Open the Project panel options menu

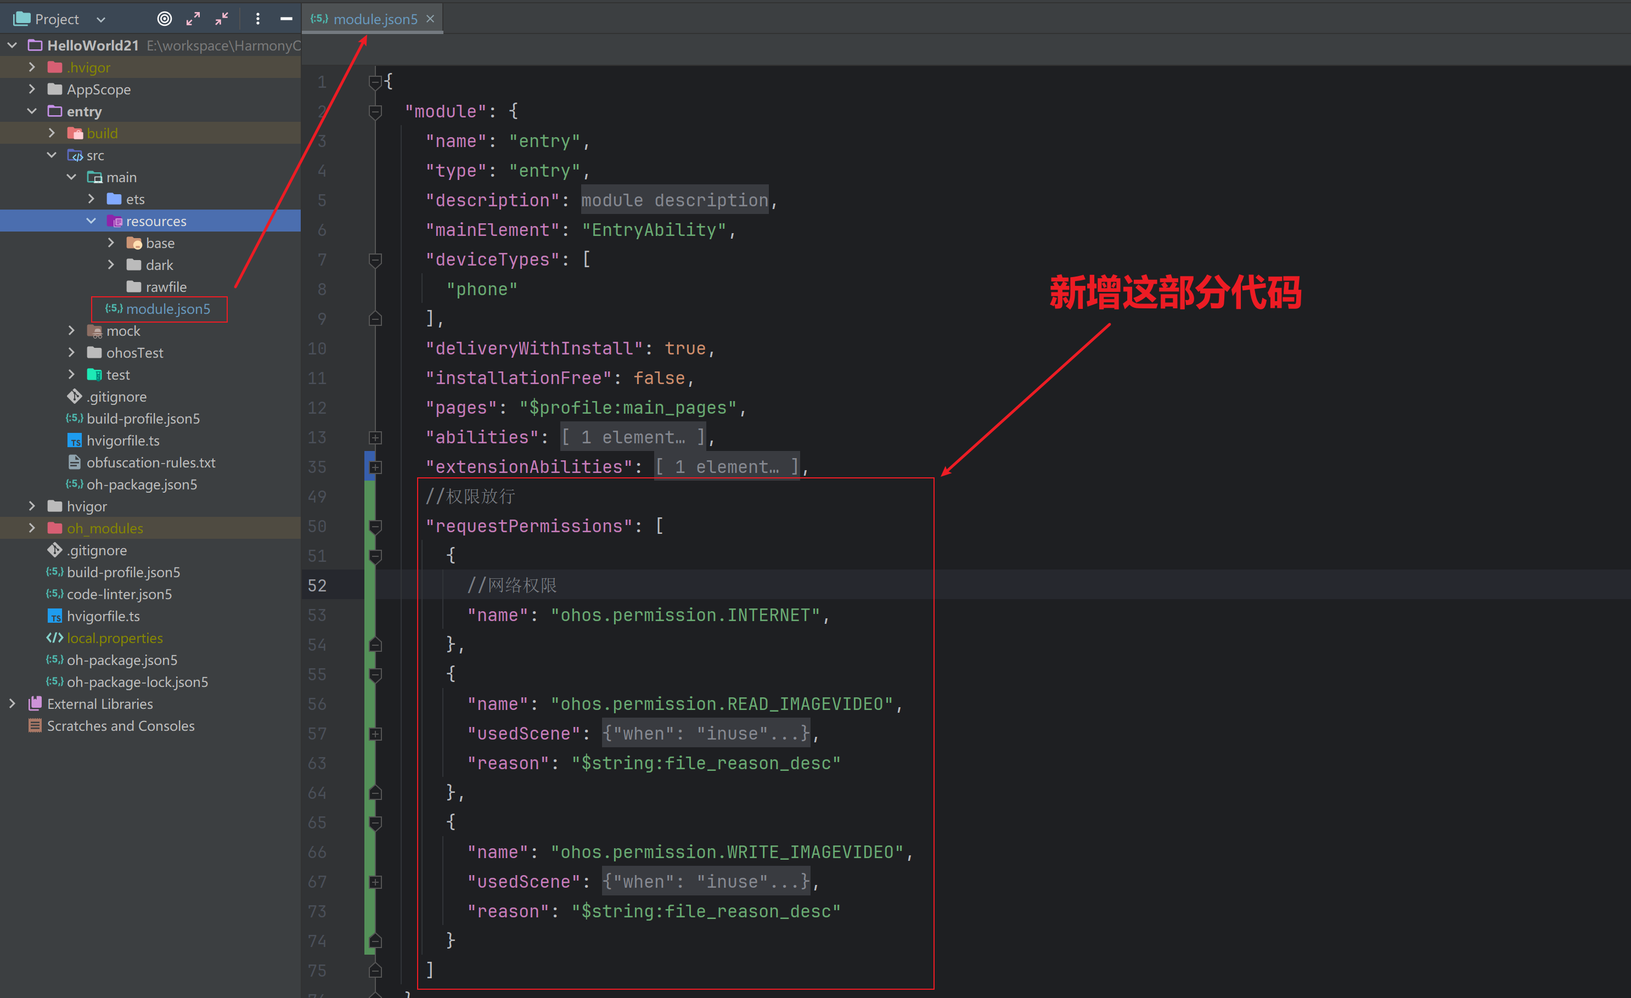tap(257, 19)
